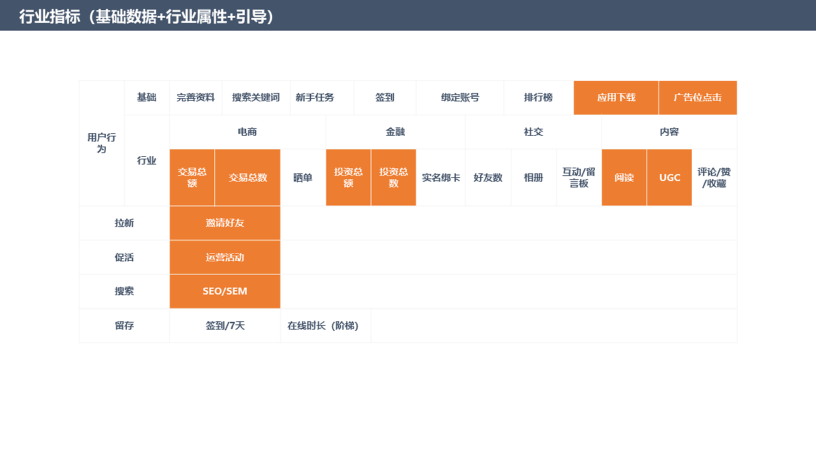
Task: Select the orange 邀请好友 cell
Action: point(225,223)
